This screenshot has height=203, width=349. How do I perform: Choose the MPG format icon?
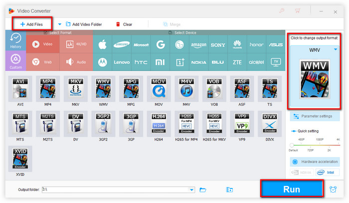coord(131,89)
